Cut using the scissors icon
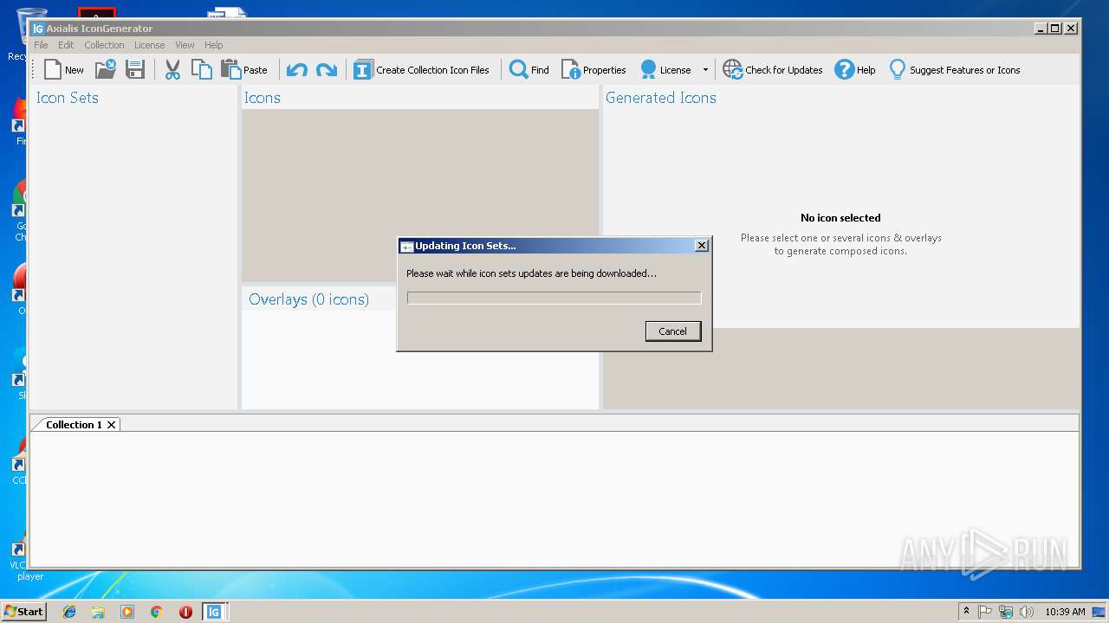Viewport: 1109px width, 623px height. pyautogui.click(x=172, y=70)
